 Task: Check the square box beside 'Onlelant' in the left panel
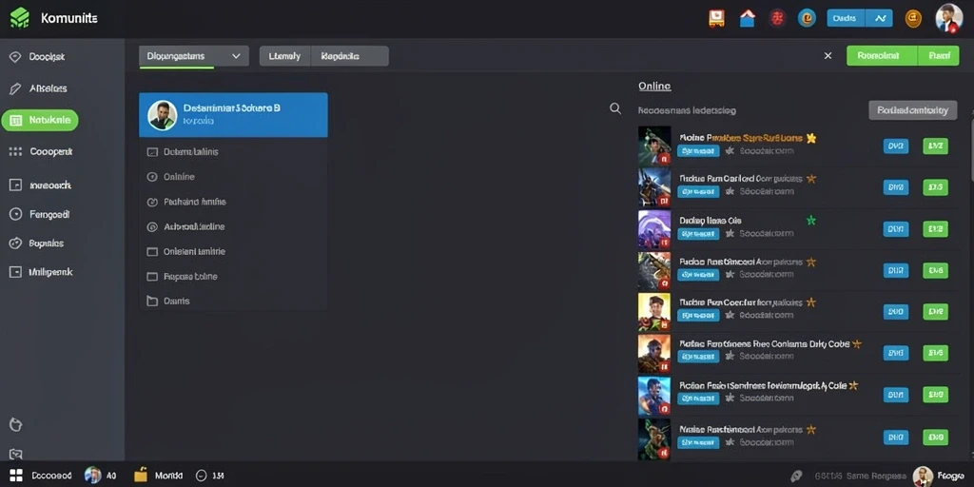[x=151, y=251]
